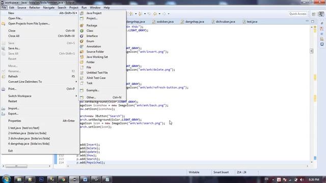Choose Import... in File menu
Screen dimensions: 326x183
coord(14,108)
